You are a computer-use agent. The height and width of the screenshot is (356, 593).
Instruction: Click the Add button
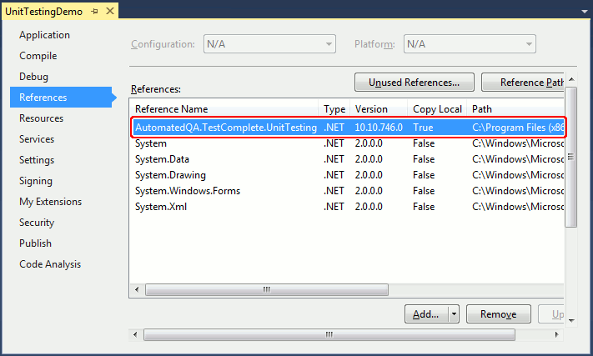(426, 314)
